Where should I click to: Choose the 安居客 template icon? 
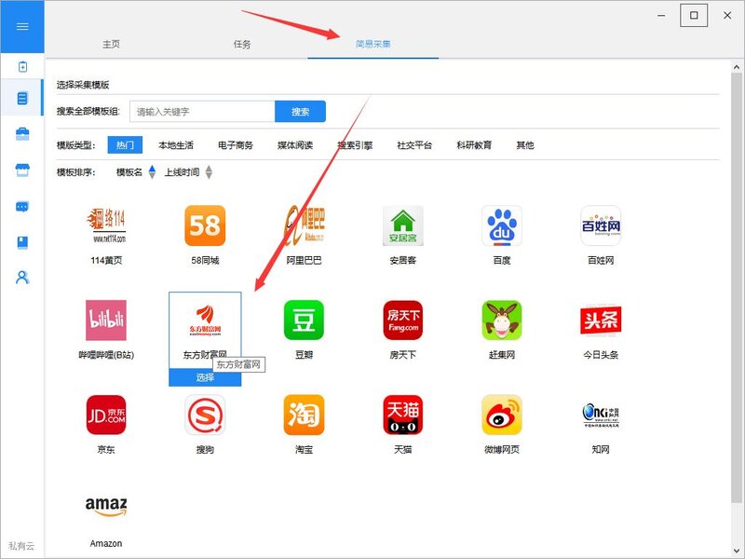point(403,225)
